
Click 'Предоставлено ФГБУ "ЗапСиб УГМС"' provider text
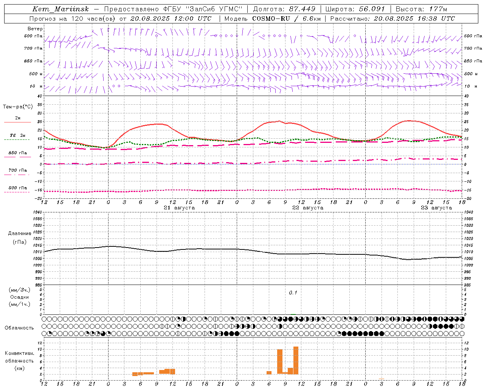(173, 9)
